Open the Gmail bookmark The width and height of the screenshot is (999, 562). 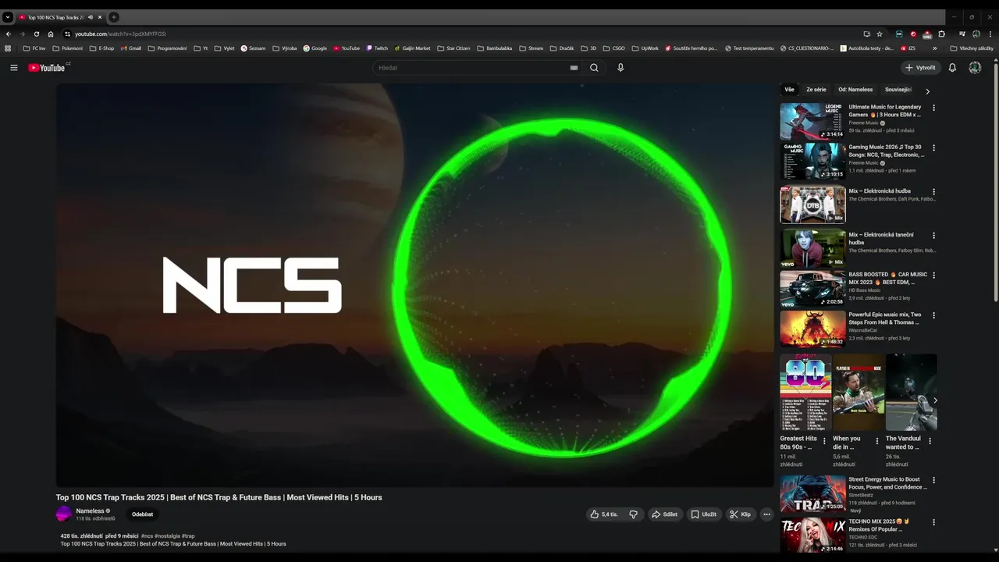[x=131, y=48]
